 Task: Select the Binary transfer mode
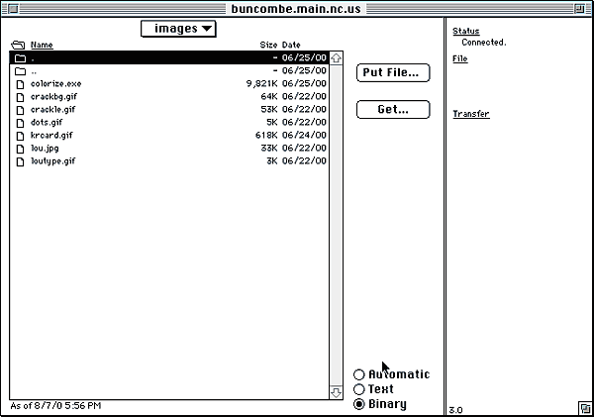click(379, 404)
